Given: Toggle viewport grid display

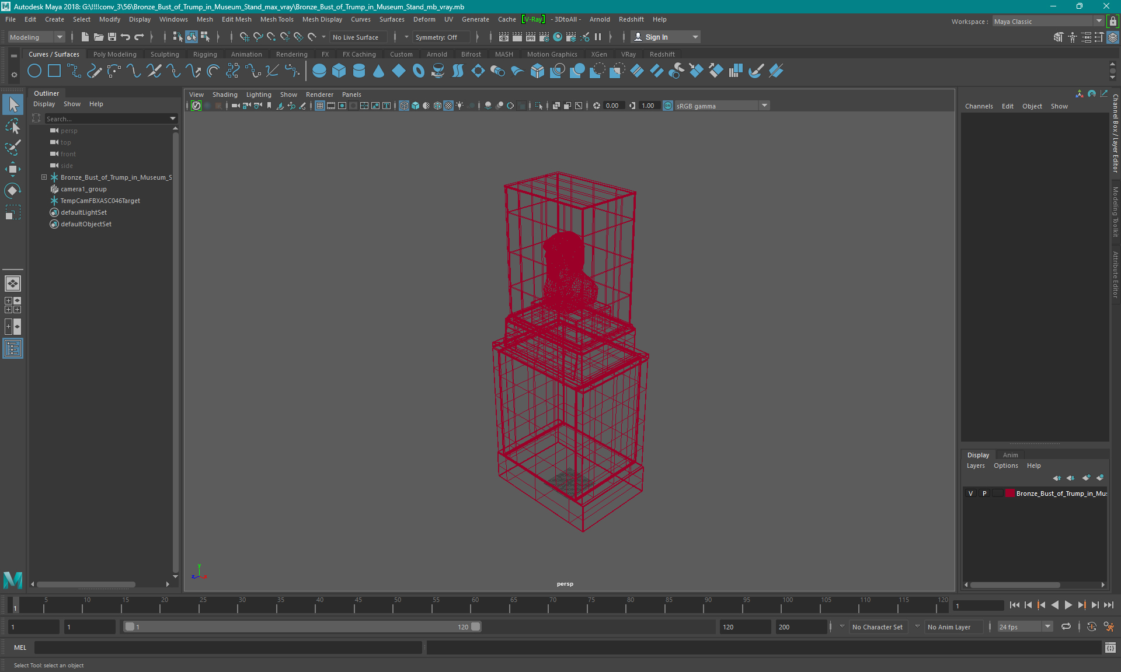Looking at the screenshot, I should (320, 106).
